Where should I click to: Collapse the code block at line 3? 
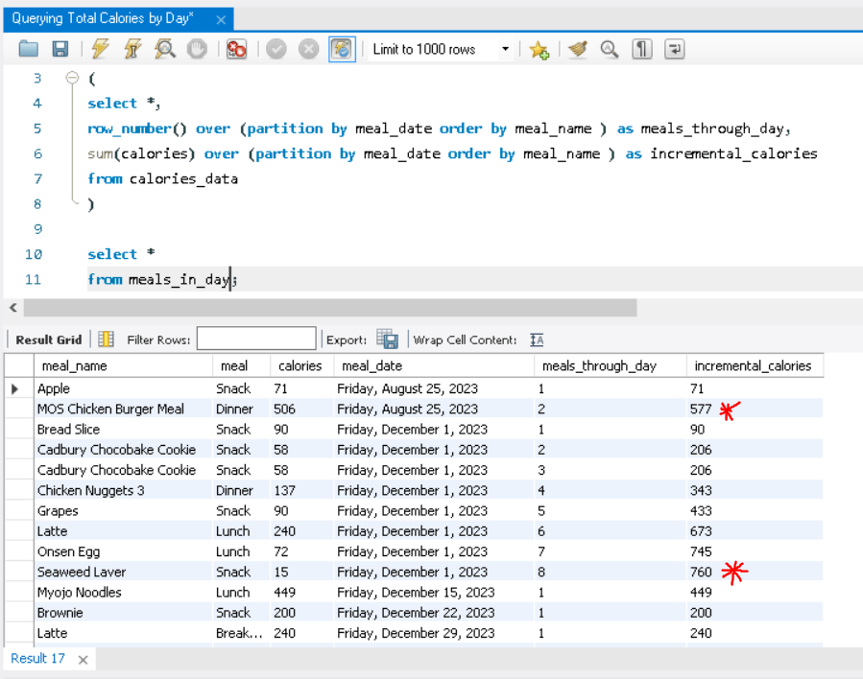[73, 79]
